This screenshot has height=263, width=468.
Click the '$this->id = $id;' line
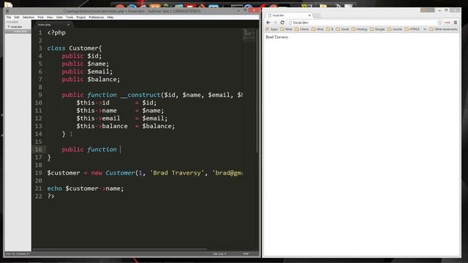tap(116, 102)
